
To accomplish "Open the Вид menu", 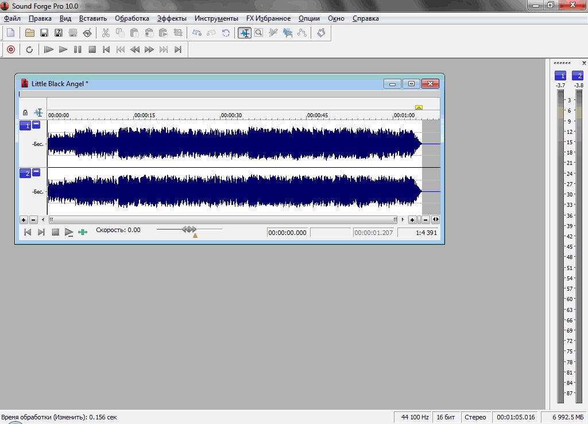I will pyautogui.click(x=65, y=18).
